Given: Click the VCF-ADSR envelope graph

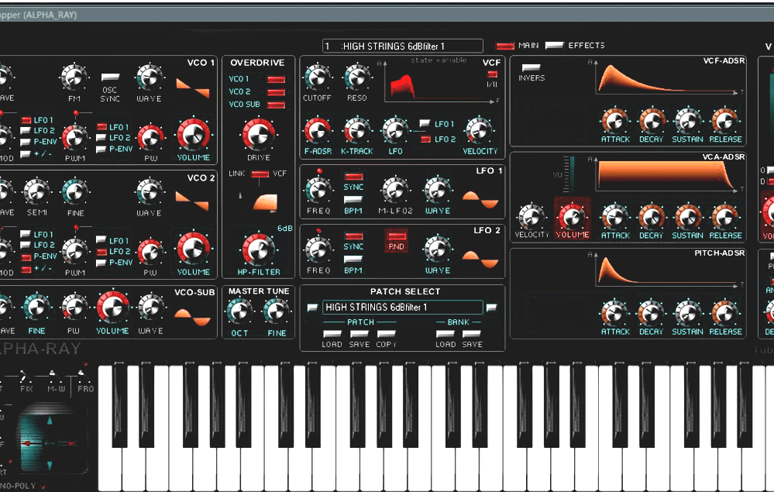Looking at the screenshot, I should click(666, 79).
